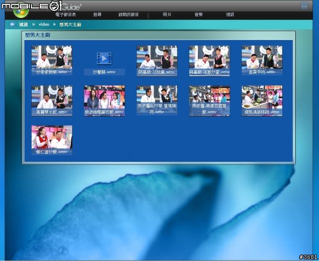
Task: Switch to the 照片 section
Action: pyautogui.click(x=167, y=14)
